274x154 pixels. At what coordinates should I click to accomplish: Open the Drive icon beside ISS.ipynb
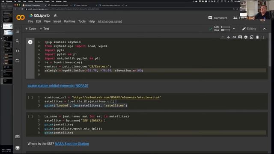point(31,15)
